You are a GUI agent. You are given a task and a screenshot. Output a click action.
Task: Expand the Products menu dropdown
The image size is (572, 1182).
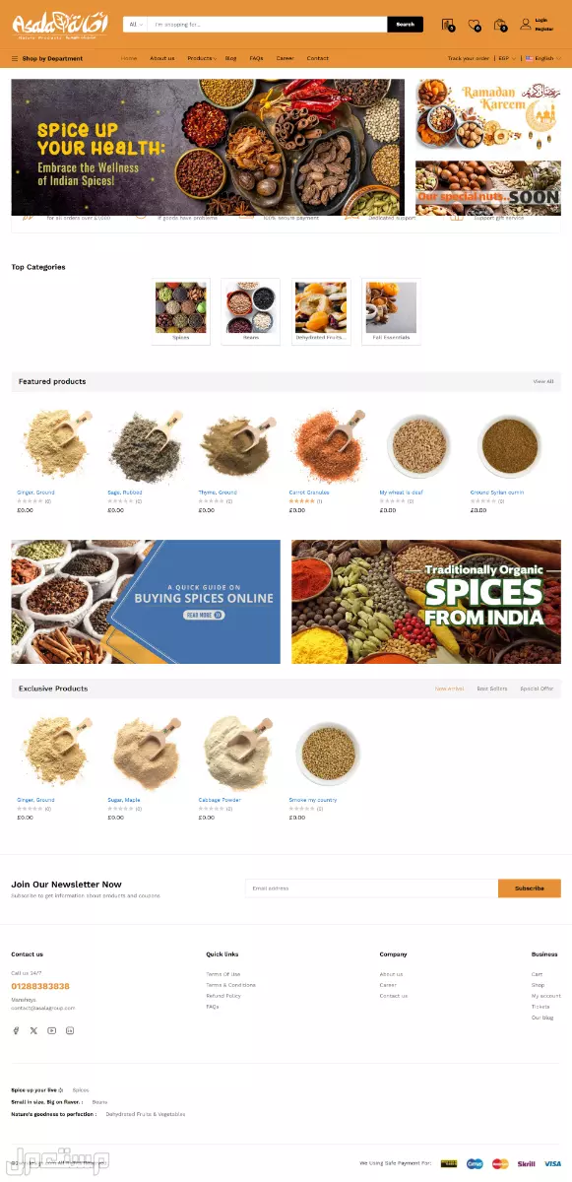pyautogui.click(x=201, y=58)
